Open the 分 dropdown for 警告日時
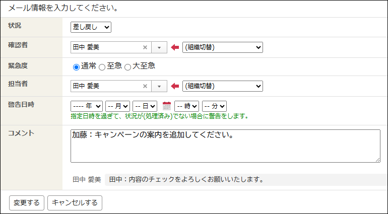Image resolution: width=388 pixels, height=214 pixels. click(x=214, y=106)
